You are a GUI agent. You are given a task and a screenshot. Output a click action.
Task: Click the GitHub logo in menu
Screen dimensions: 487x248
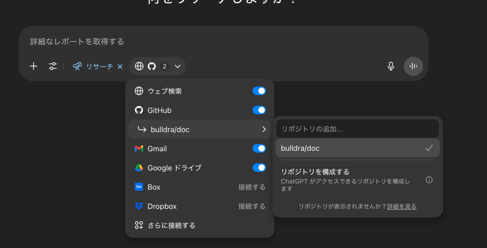[139, 110]
